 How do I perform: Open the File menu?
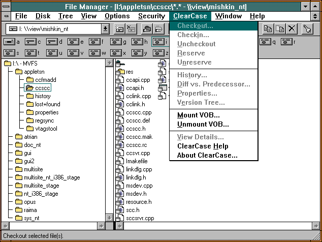tap(21, 16)
